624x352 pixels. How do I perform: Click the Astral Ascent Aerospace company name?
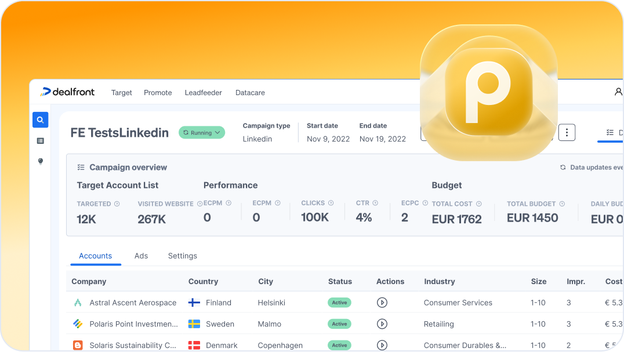tap(133, 303)
